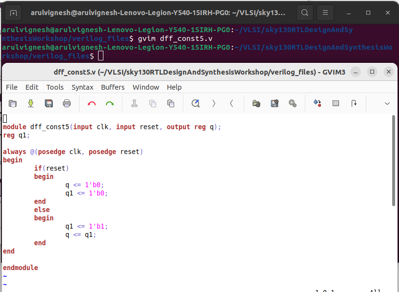Viewport: 399px width, 292px height.
Task: Open the Buffers menu
Action: coord(113,87)
